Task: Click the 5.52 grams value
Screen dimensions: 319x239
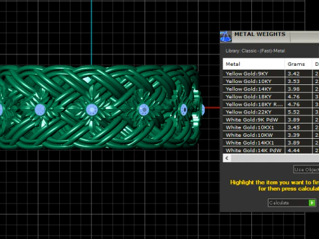Action: (x=294, y=112)
